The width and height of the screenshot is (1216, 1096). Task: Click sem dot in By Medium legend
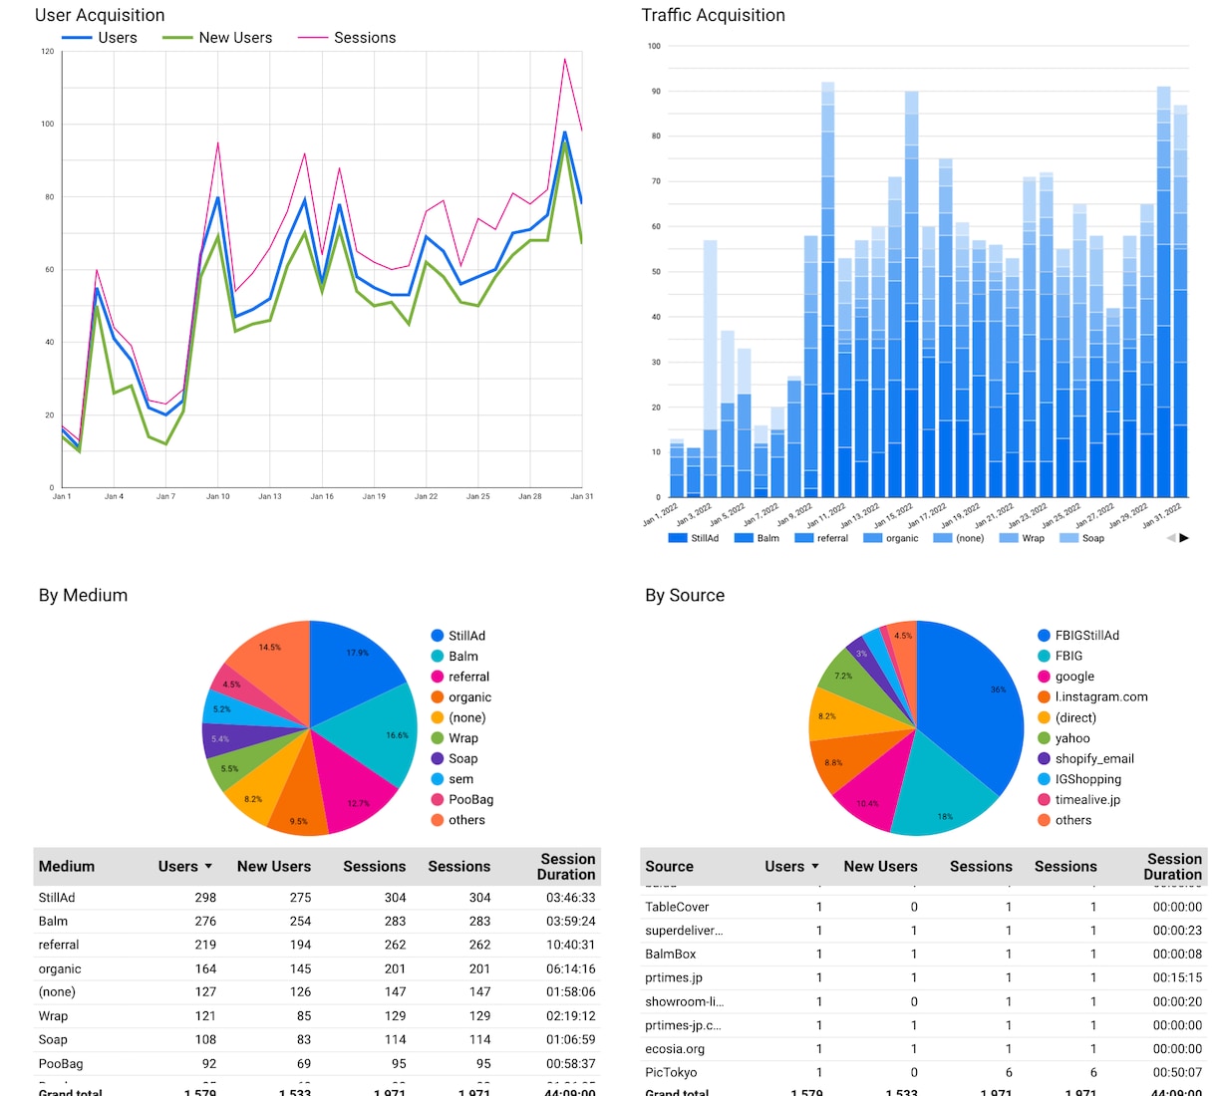tap(438, 779)
